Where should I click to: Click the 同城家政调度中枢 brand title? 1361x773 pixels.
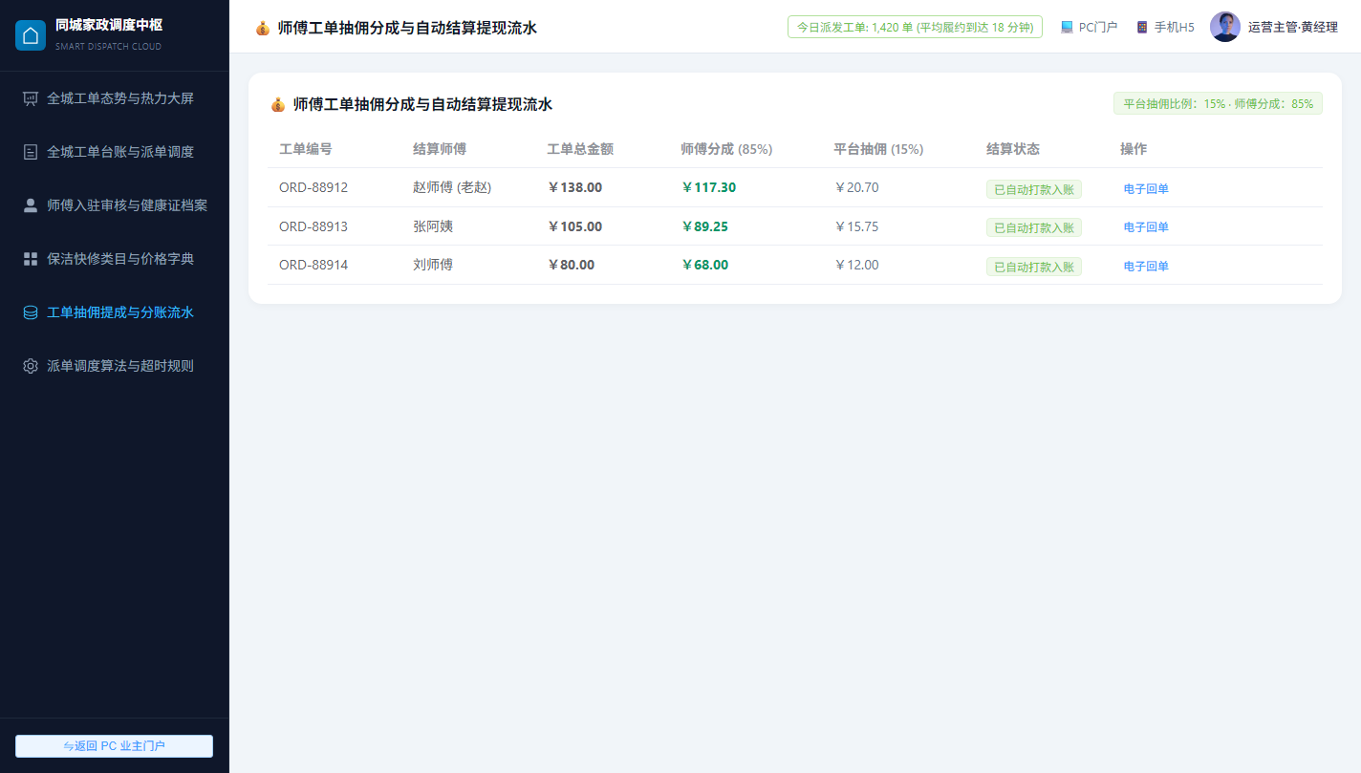click(109, 25)
